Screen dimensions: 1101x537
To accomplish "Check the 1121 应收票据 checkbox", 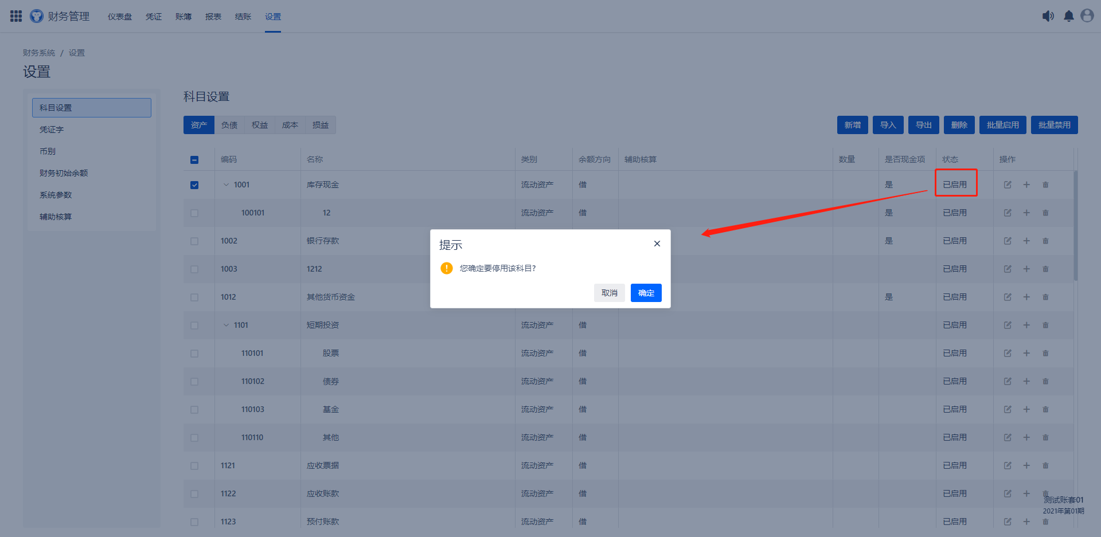I will tap(194, 466).
